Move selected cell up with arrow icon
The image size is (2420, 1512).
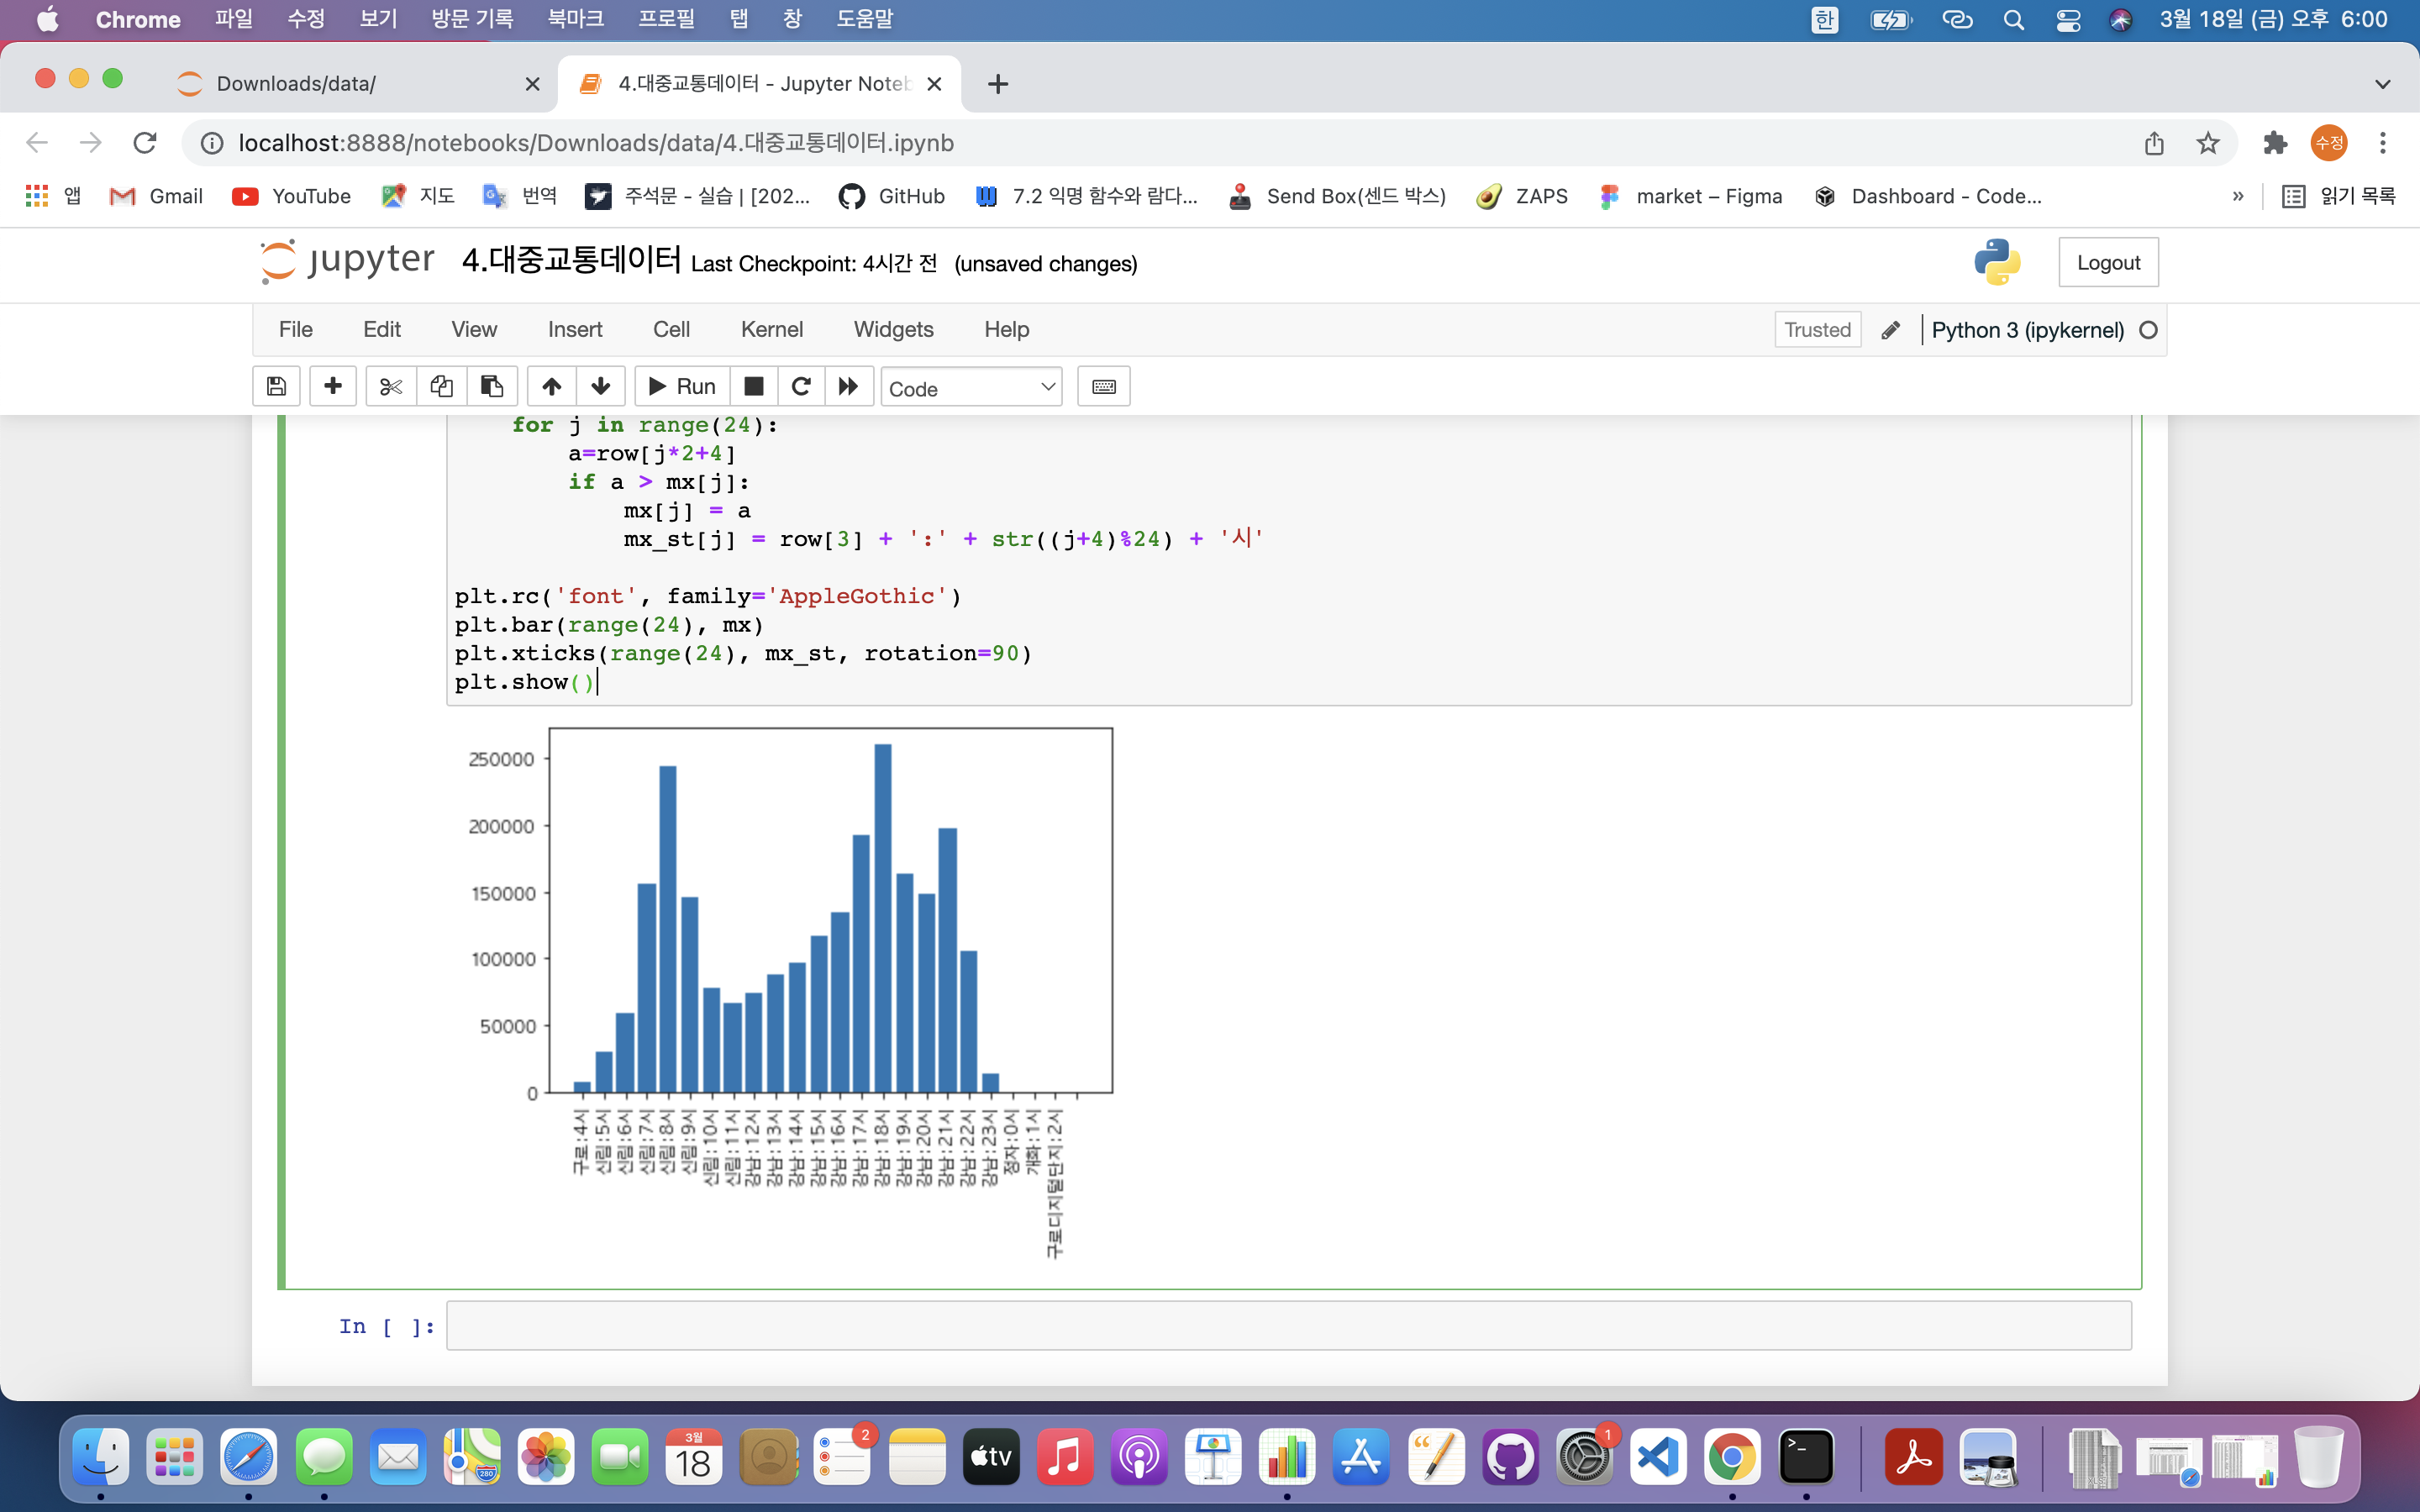click(551, 387)
